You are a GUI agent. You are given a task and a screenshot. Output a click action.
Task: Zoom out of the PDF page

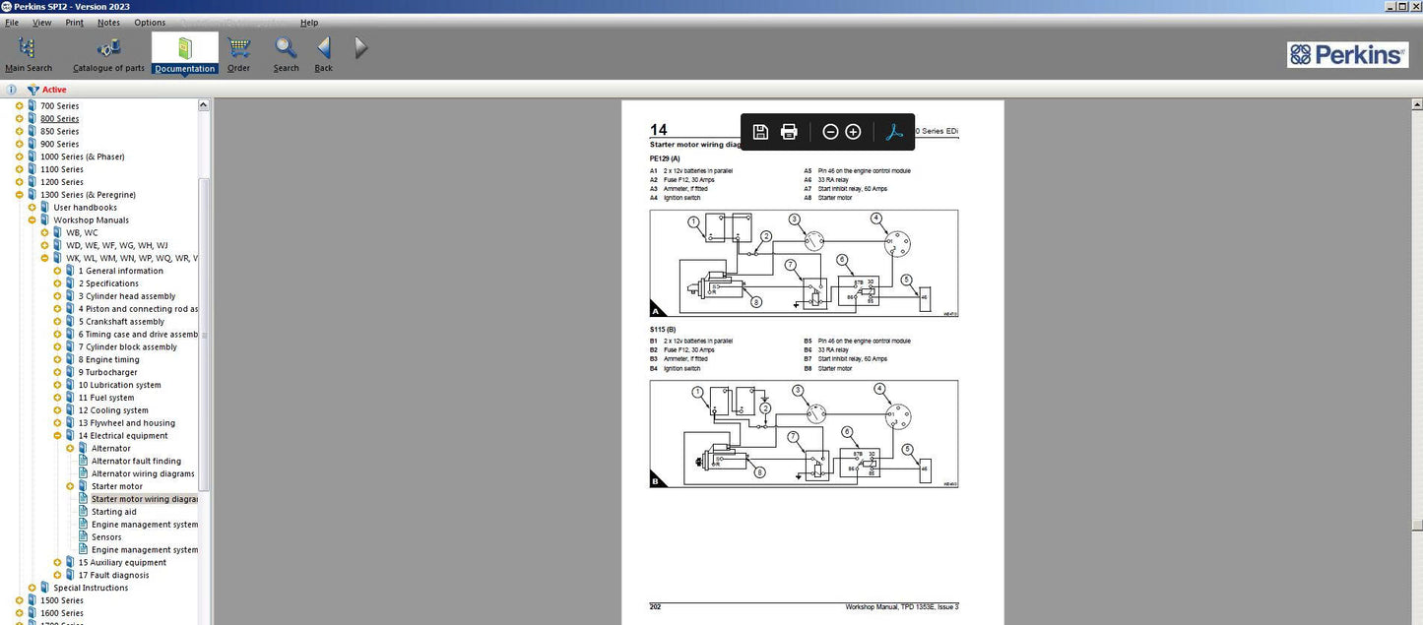(830, 131)
